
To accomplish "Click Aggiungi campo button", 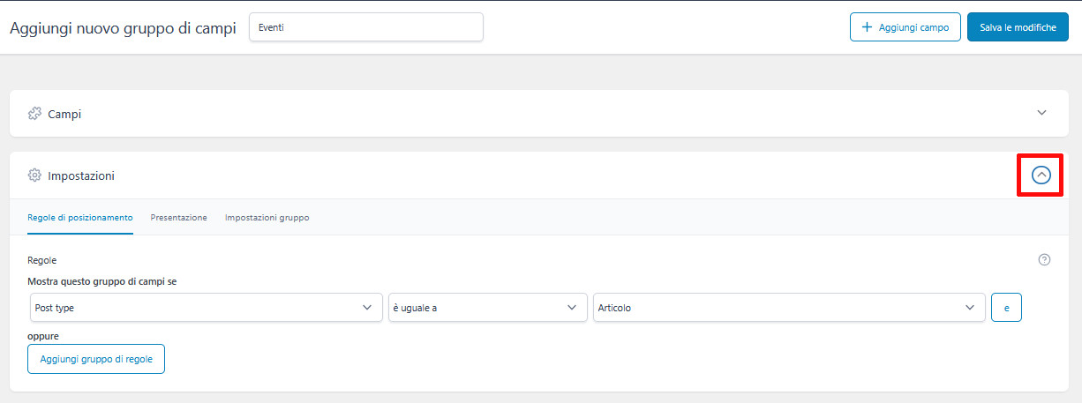I will click(x=905, y=27).
